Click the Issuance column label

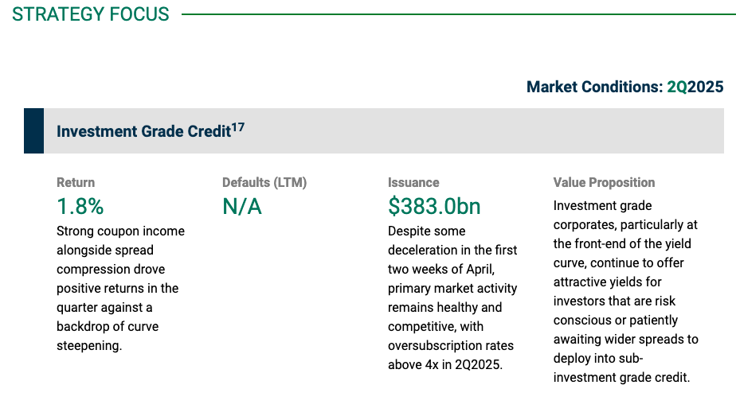413,182
